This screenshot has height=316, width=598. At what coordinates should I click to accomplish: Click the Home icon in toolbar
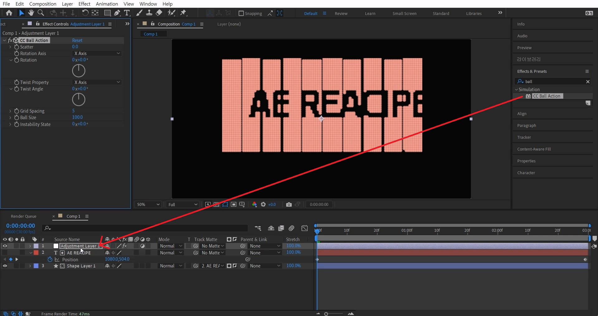9,13
